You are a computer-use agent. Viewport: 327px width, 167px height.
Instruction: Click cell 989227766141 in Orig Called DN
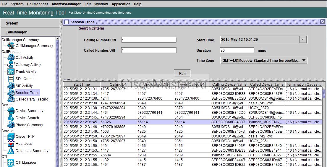155,113
